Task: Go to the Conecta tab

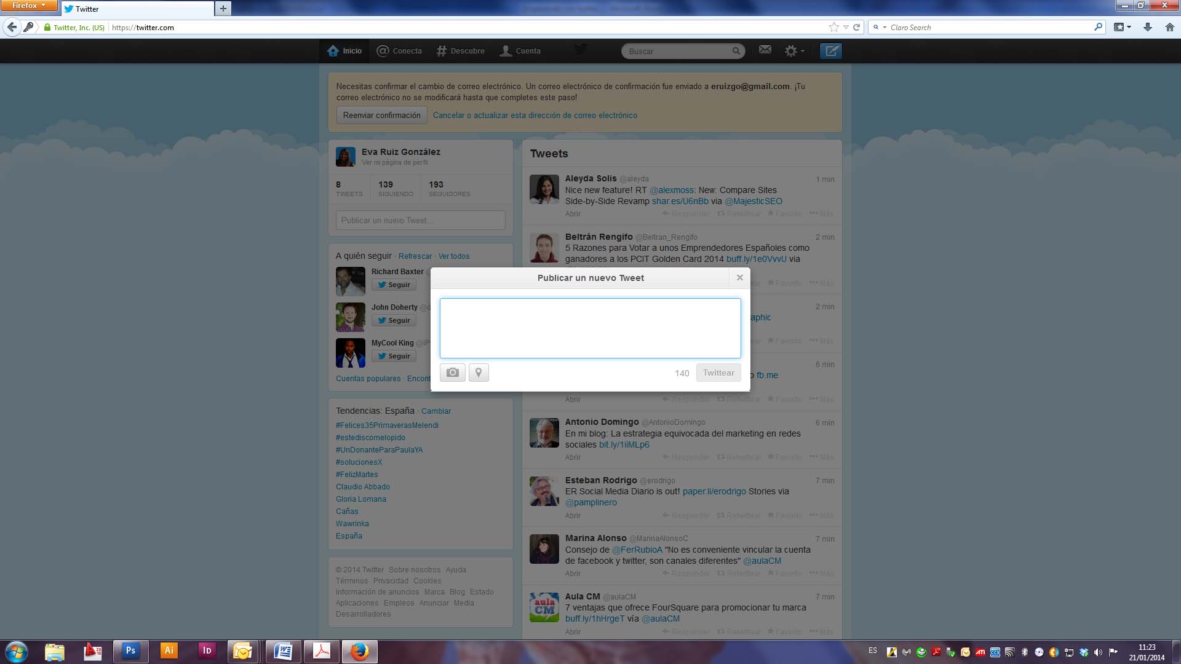Action: pos(399,51)
